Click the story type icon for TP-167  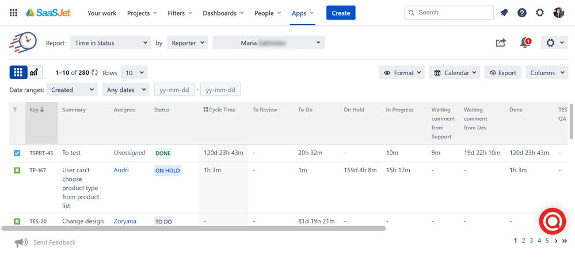pos(17,170)
